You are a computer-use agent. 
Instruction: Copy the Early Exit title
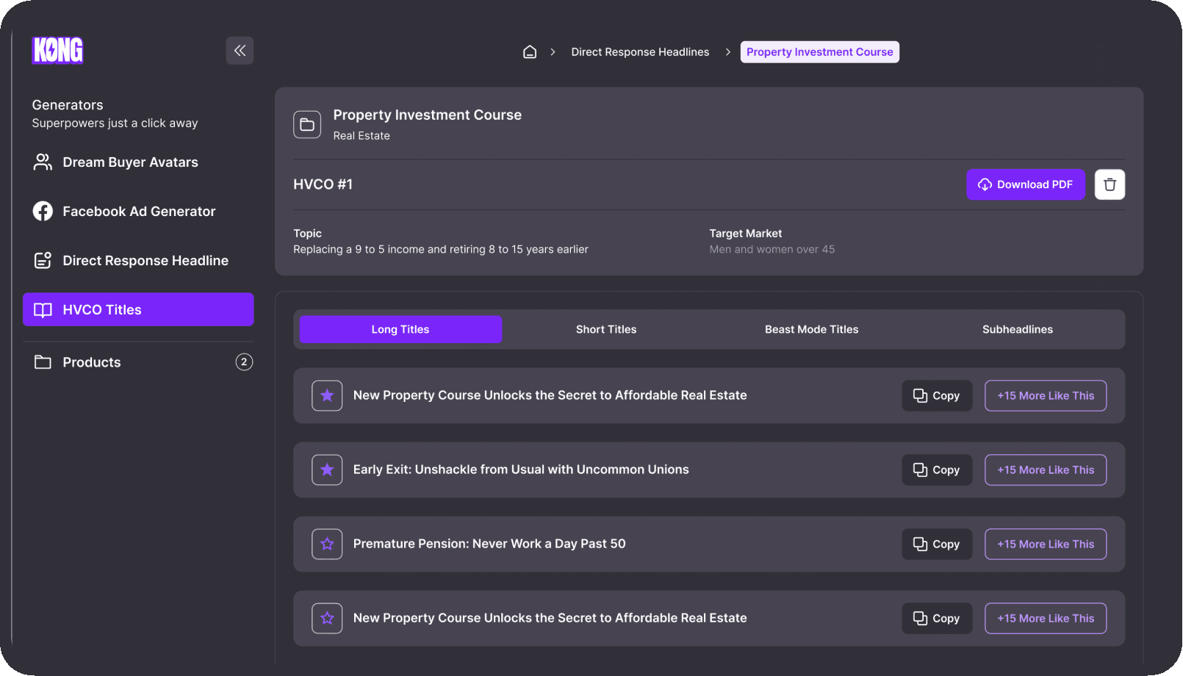tap(936, 470)
